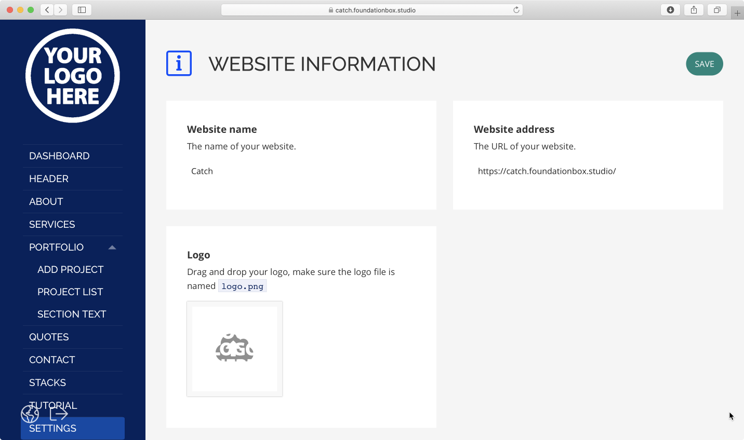The width and height of the screenshot is (744, 440).
Task: Click the globe icon in the sidebar
Action: coord(30,414)
